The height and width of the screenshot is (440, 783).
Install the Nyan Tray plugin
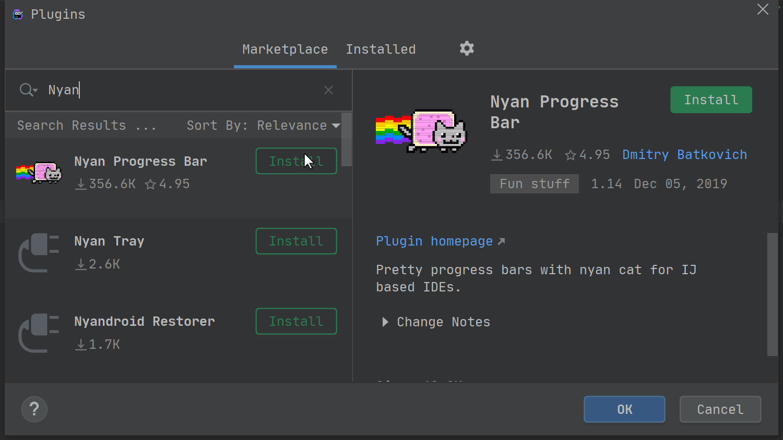click(296, 241)
